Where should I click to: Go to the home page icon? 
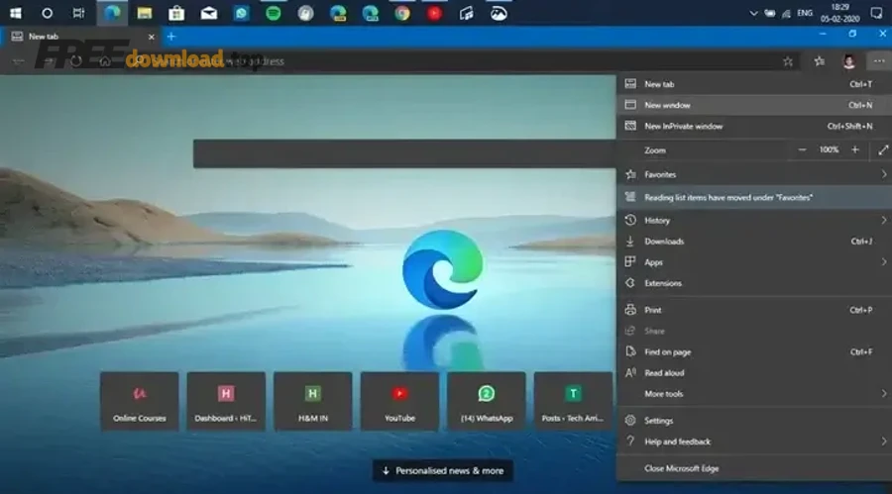point(105,61)
